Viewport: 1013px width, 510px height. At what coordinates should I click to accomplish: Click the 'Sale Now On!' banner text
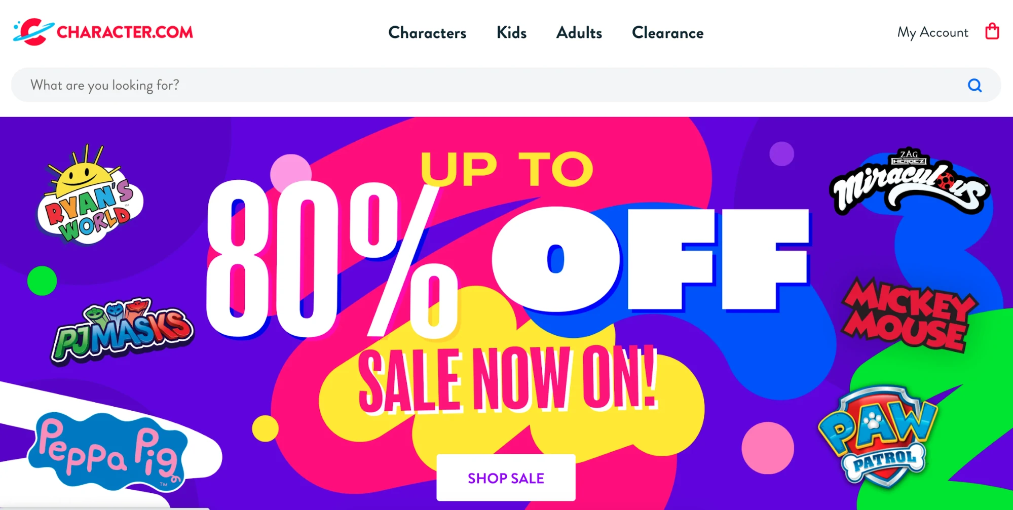tap(507, 380)
